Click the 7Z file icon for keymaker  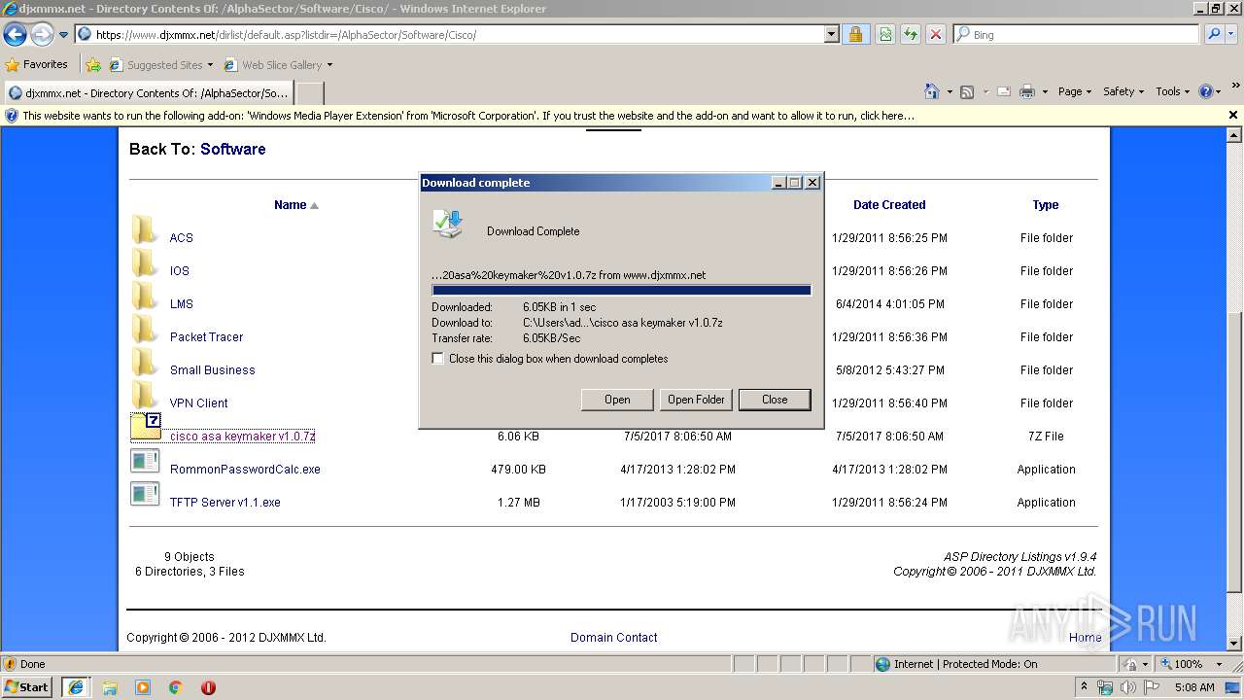point(146,428)
